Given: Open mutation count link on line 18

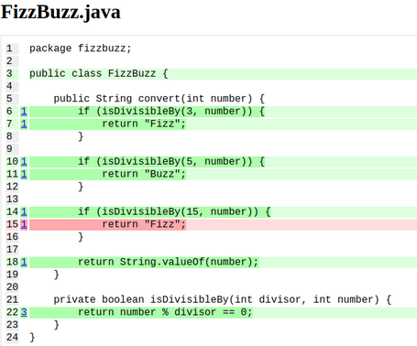Looking at the screenshot, I should tap(24, 262).
